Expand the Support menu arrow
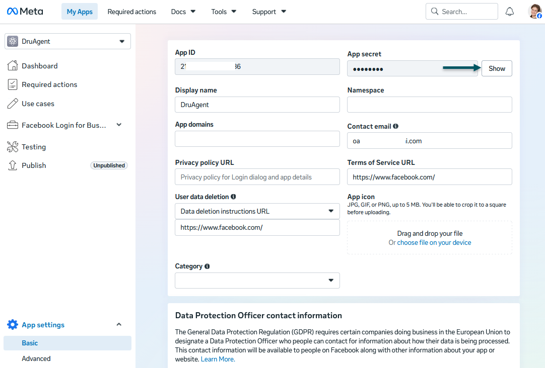Viewport: 545px width, 368px height. click(x=284, y=12)
